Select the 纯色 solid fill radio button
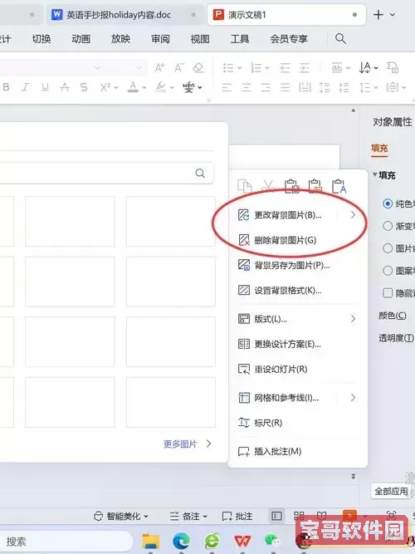 (x=388, y=203)
